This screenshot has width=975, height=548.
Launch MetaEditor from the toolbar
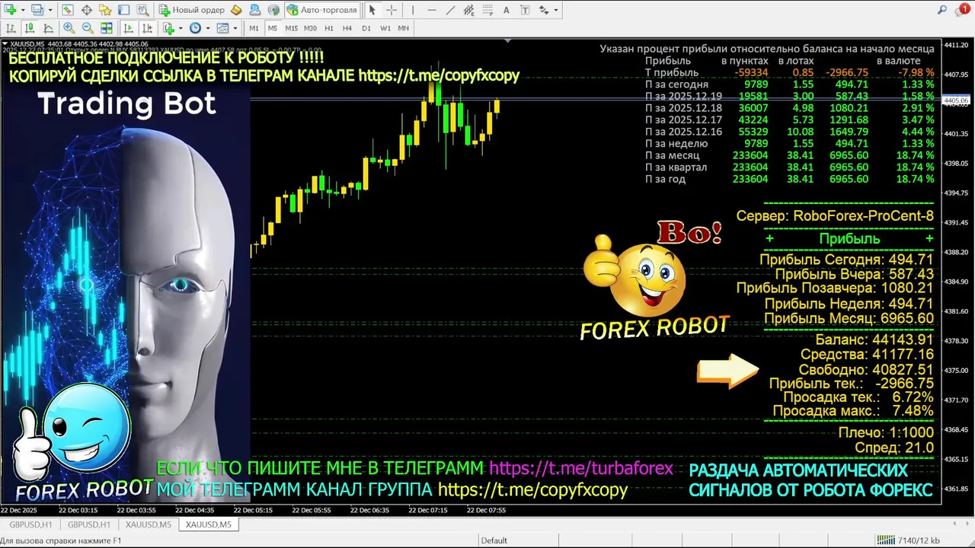pos(236,10)
